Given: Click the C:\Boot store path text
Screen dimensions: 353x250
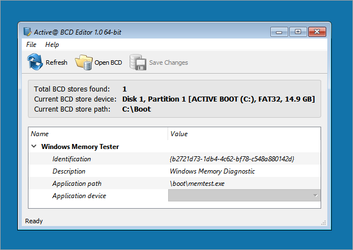Looking at the screenshot, I should tap(136, 109).
